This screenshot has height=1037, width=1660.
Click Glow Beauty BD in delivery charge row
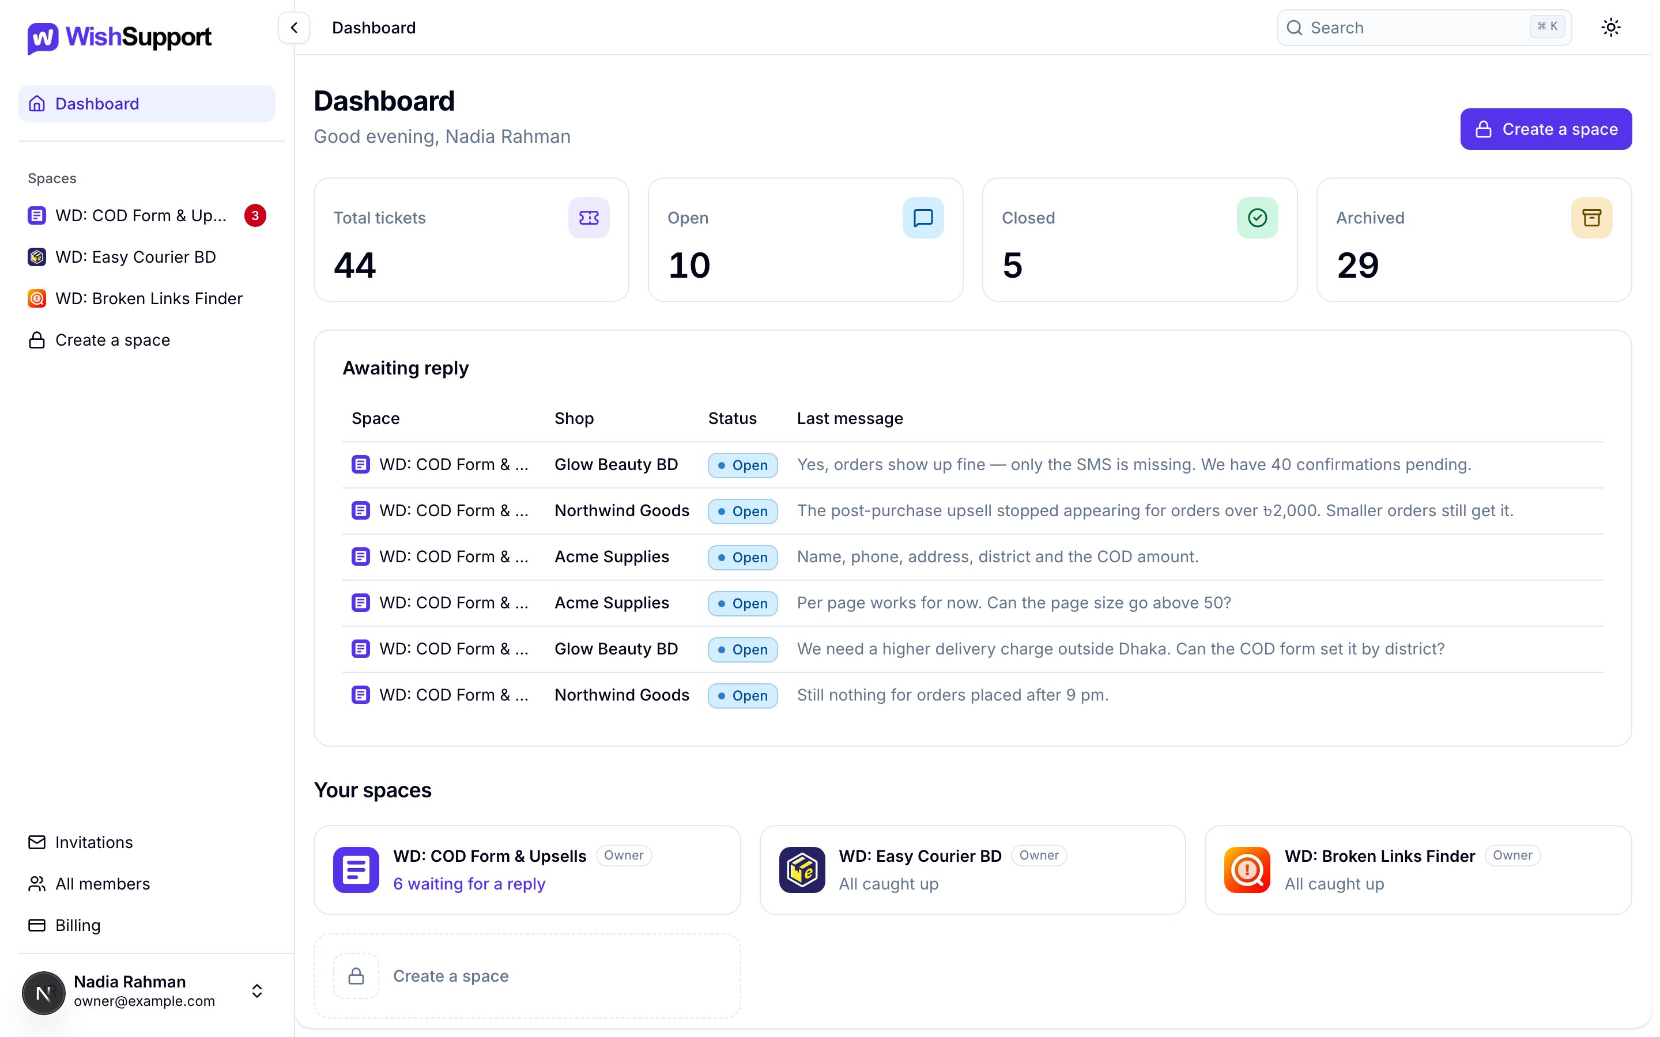[x=616, y=649]
